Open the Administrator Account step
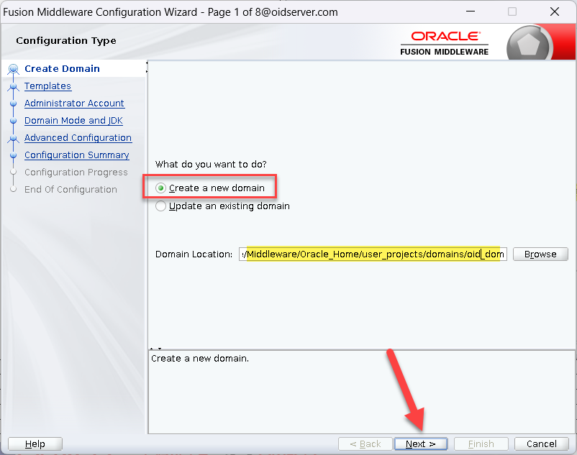Viewport: 577px width, 455px height. click(74, 104)
